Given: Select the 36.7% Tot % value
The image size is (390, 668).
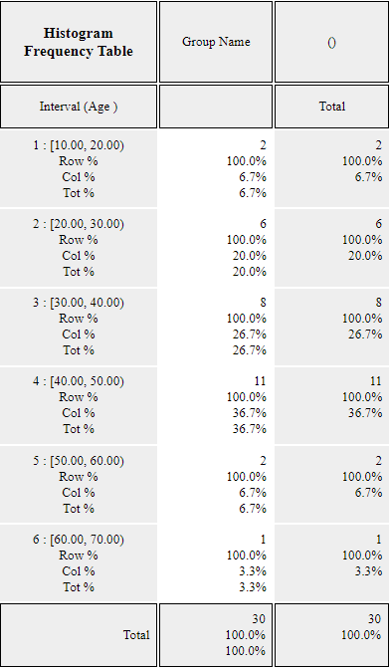Looking at the screenshot, I should 250,429.
